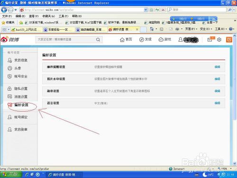Edit the 语言设置 row
Image resolution: width=237 pixels, height=178 pixels.
[218, 103]
